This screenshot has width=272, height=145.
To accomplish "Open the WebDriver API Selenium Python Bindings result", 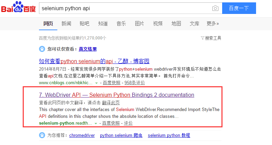I will point(117,95).
